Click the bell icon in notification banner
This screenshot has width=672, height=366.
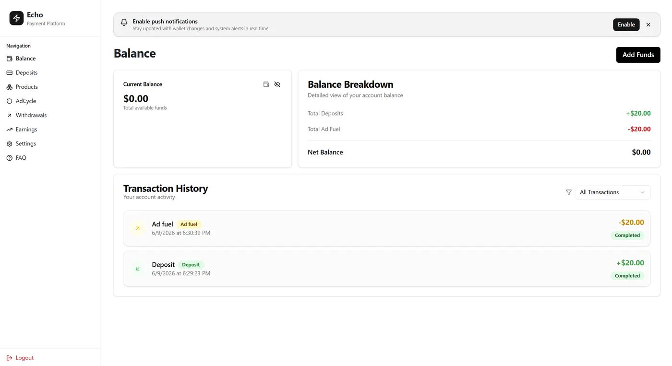pyautogui.click(x=124, y=22)
